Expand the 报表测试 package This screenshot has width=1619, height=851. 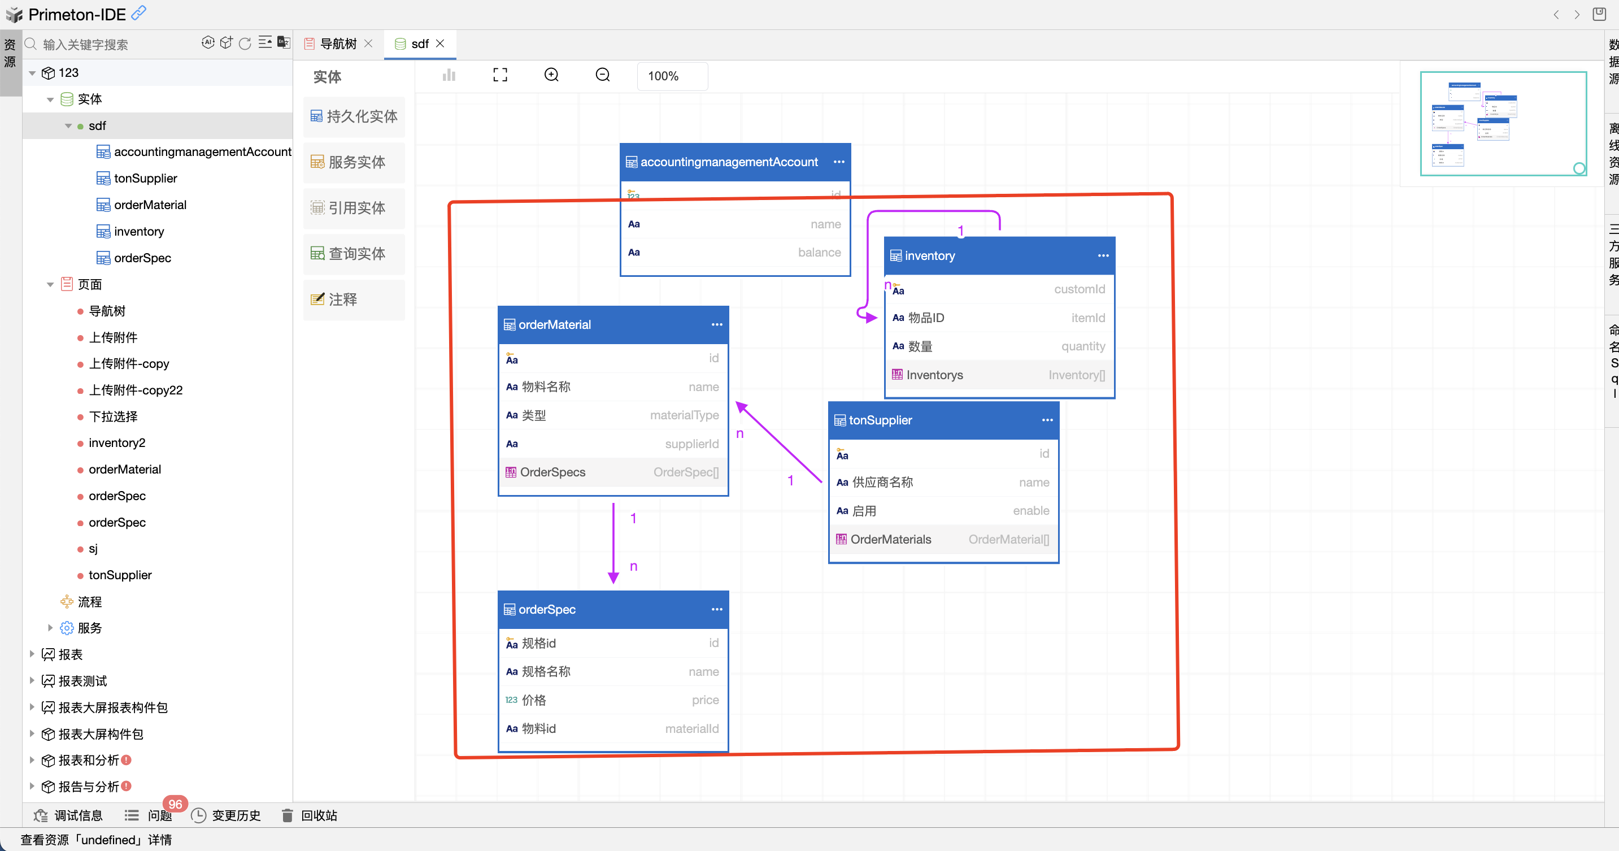[32, 681]
